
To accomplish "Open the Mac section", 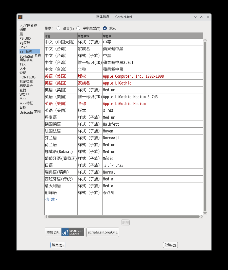I will (23, 99).
